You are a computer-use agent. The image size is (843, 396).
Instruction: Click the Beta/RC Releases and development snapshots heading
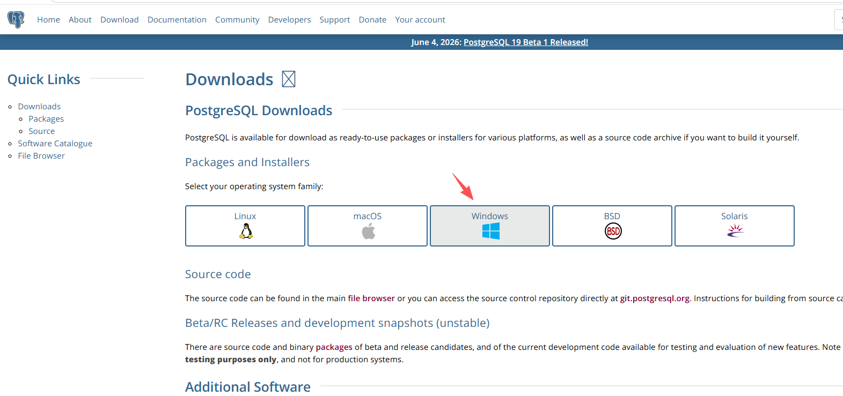[x=338, y=323]
